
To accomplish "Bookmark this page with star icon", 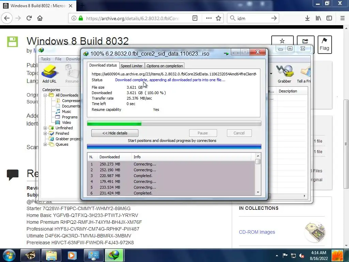I will pyautogui.click(x=218, y=18).
